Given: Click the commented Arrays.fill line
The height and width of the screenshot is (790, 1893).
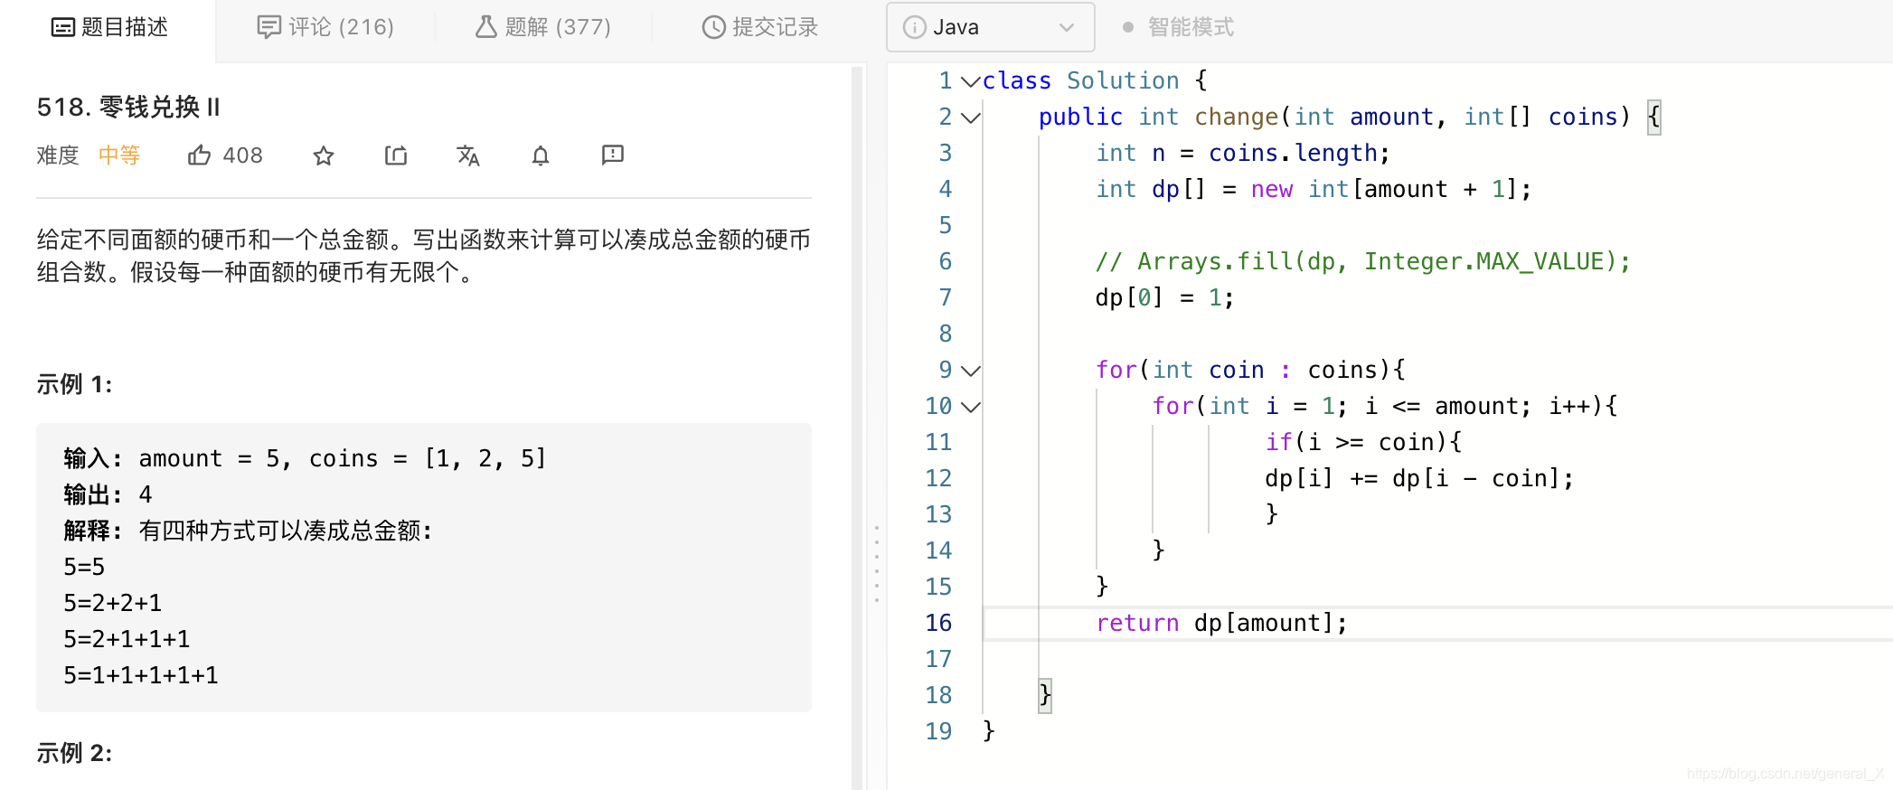Looking at the screenshot, I should click(x=1363, y=261).
